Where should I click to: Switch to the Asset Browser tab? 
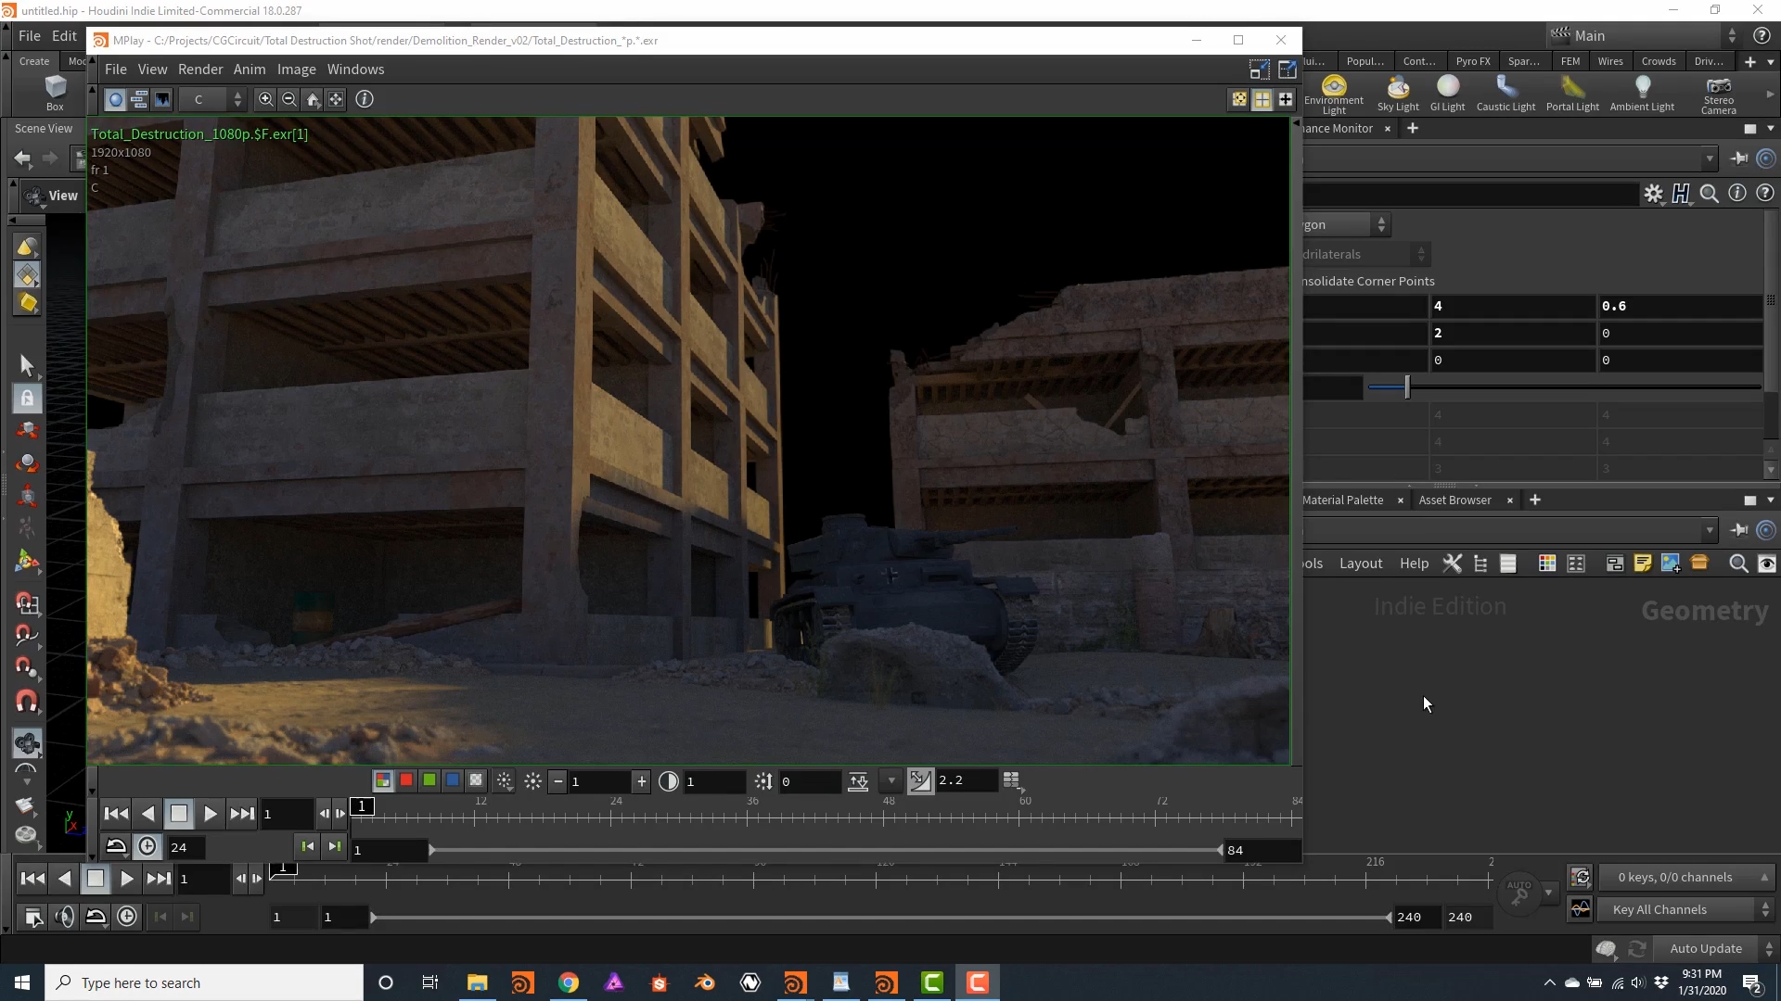pos(1454,500)
